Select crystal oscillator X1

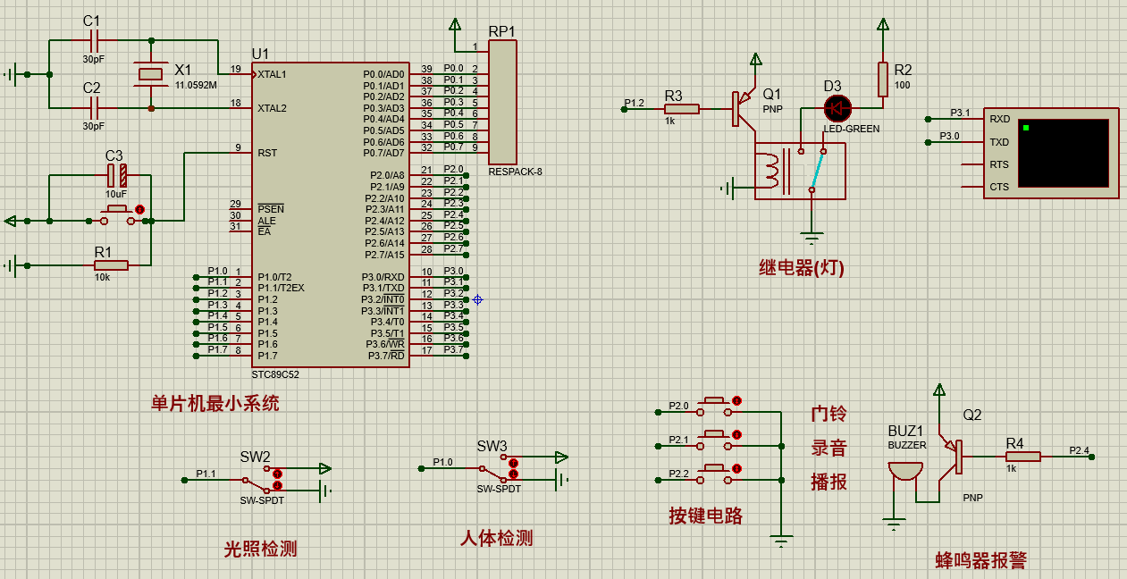tap(150, 74)
